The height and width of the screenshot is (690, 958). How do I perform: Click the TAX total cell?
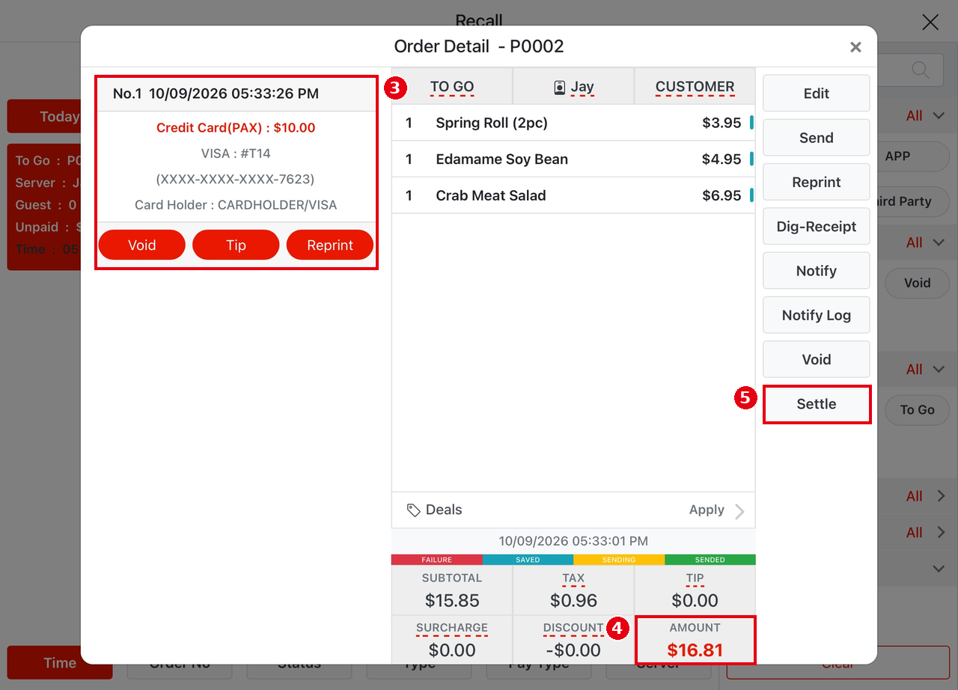click(x=573, y=590)
